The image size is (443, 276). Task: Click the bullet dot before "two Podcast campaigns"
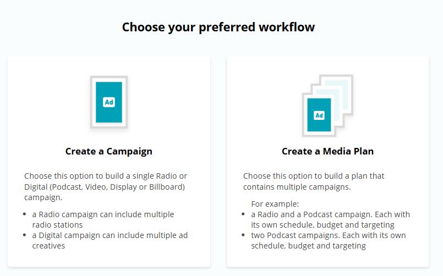(244, 235)
